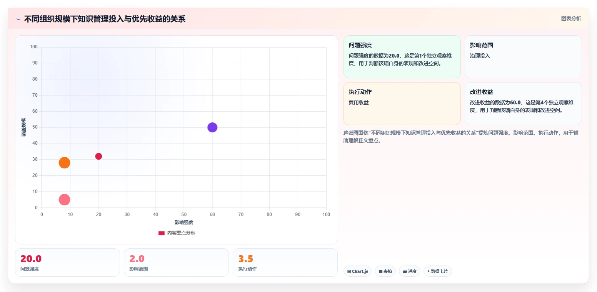
Task: Click the 执行动作 label under 3.5
Action: coord(247,269)
